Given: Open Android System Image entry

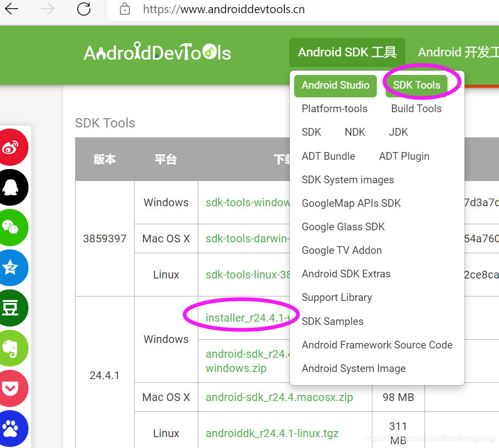Looking at the screenshot, I should tap(353, 369).
